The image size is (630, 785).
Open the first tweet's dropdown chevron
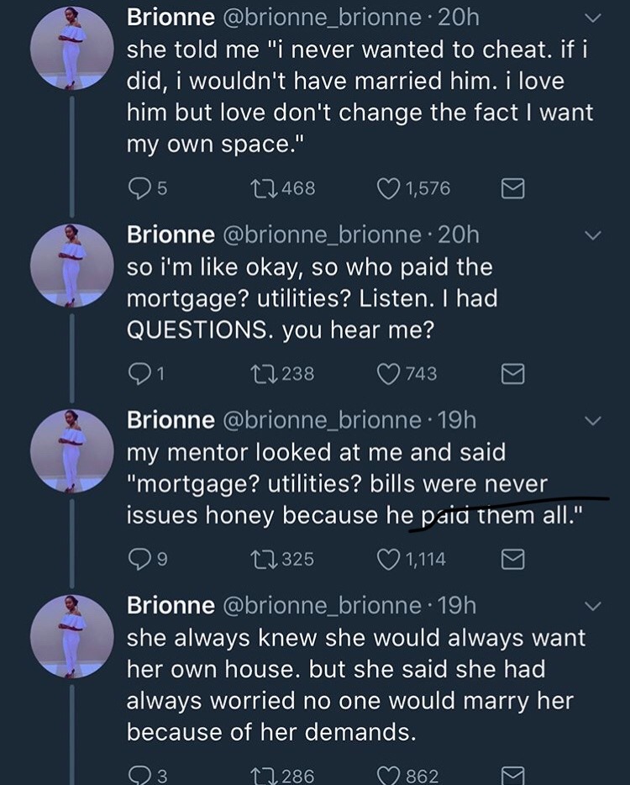592,18
